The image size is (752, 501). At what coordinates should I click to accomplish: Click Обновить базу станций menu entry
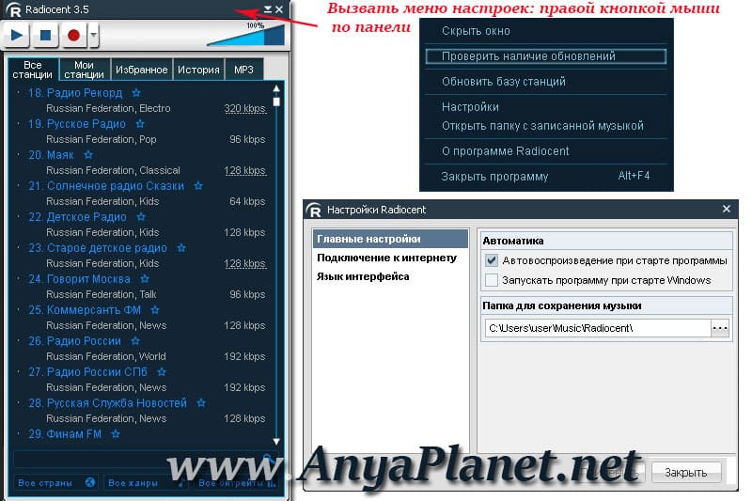tap(546, 82)
